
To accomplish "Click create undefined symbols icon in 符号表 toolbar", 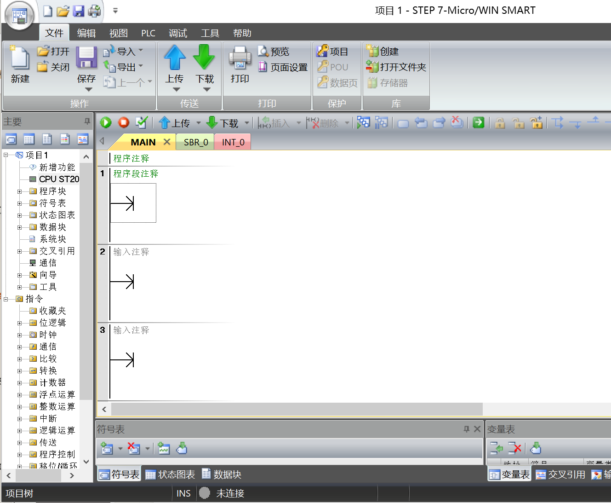I will point(164,448).
